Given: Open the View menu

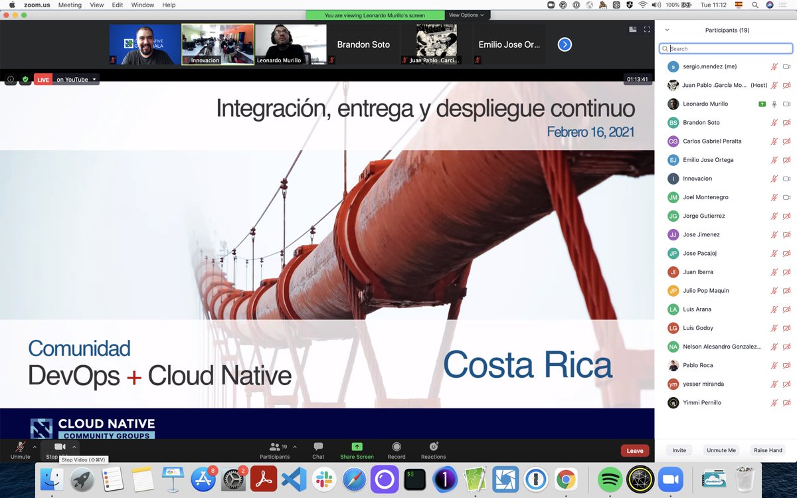Looking at the screenshot, I should (x=97, y=5).
